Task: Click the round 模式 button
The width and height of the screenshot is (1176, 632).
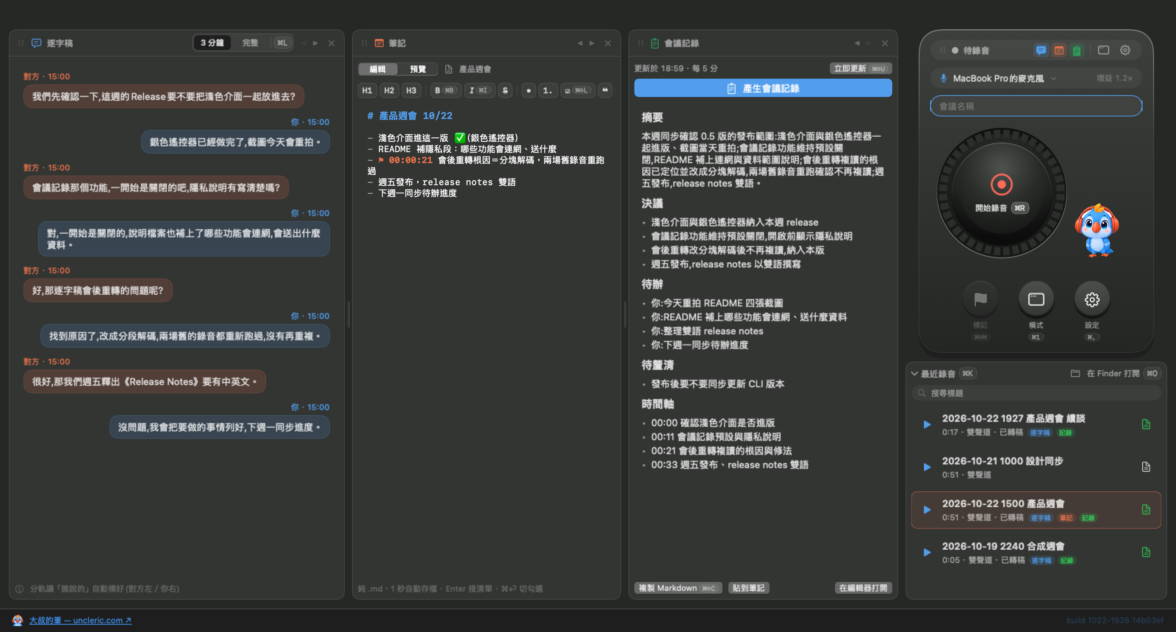Action: (x=1036, y=299)
